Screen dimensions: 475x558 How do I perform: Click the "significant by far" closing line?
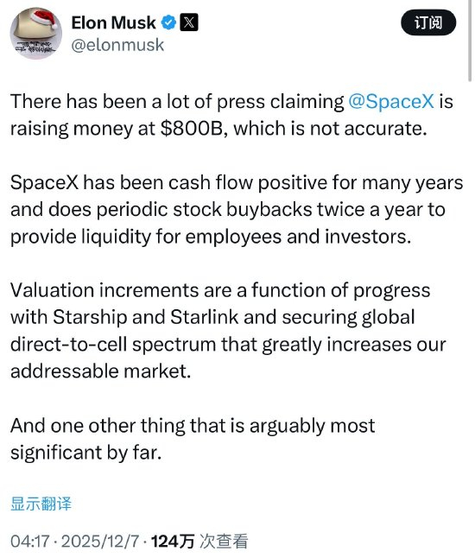(85, 453)
